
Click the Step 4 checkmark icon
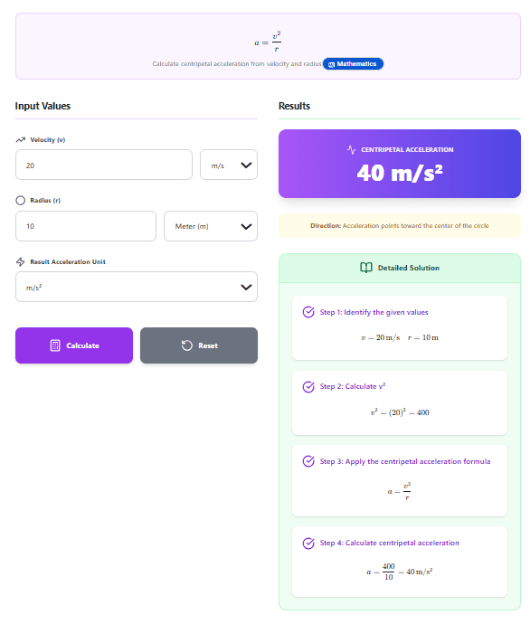tap(308, 543)
